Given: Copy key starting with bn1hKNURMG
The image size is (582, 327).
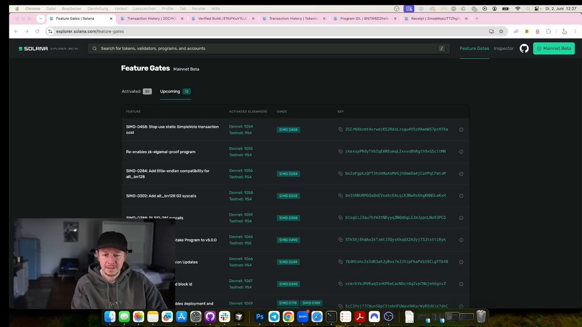Looking at the screenshot, I should [340, 196].
